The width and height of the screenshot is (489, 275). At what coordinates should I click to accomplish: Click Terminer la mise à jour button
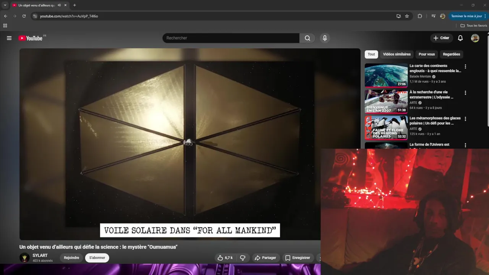coord(466,16)
